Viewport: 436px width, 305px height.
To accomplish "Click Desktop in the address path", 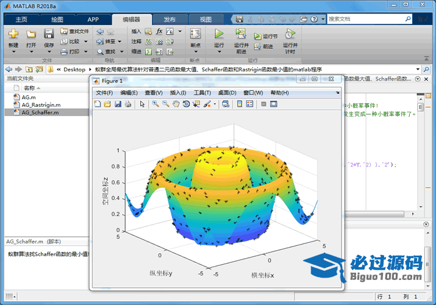I will tap(74, 70).
